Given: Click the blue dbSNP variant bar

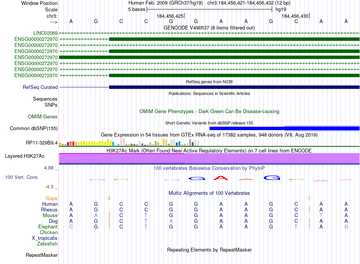Looking at the screenshot, I should pos(285,128).
